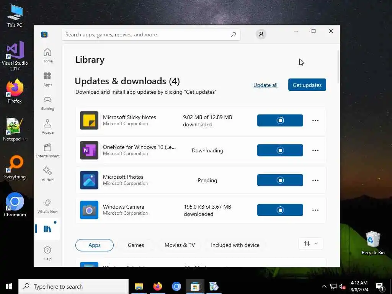This screenshot has width=392, height=294.
Task: Open Chromium from the taskbar
Action: tap(176, 286)
